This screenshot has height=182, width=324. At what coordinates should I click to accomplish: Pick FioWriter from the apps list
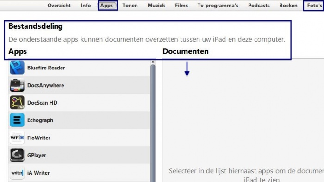point(79,138)
